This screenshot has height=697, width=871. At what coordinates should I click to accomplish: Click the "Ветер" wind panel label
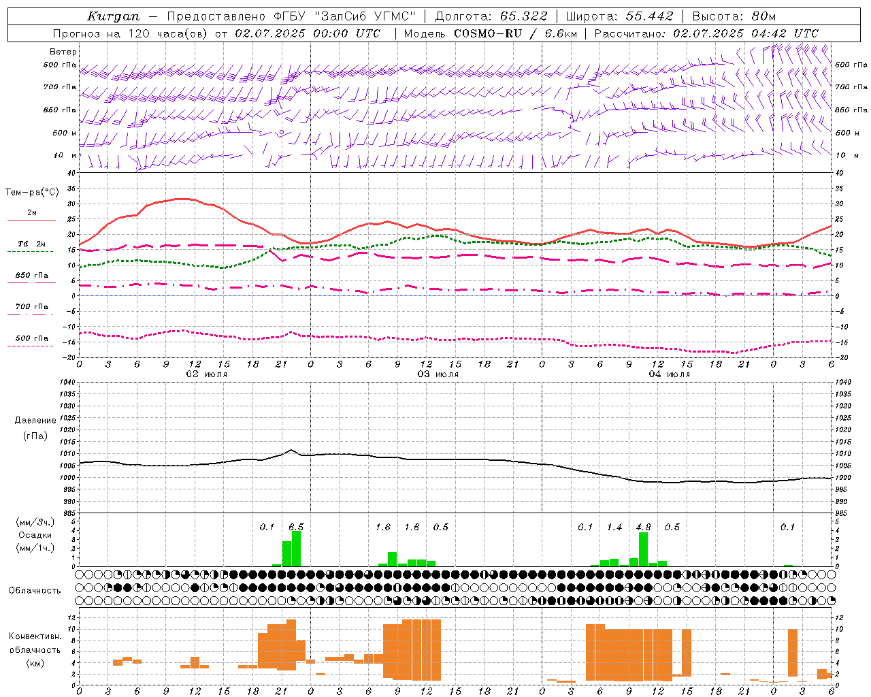click(63, 52)
